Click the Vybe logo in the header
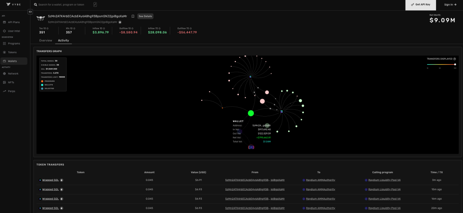463x213 pixels. coord(14,4)
